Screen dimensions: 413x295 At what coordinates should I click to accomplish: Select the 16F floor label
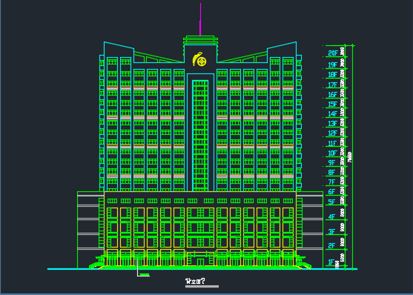click(333, 94)
